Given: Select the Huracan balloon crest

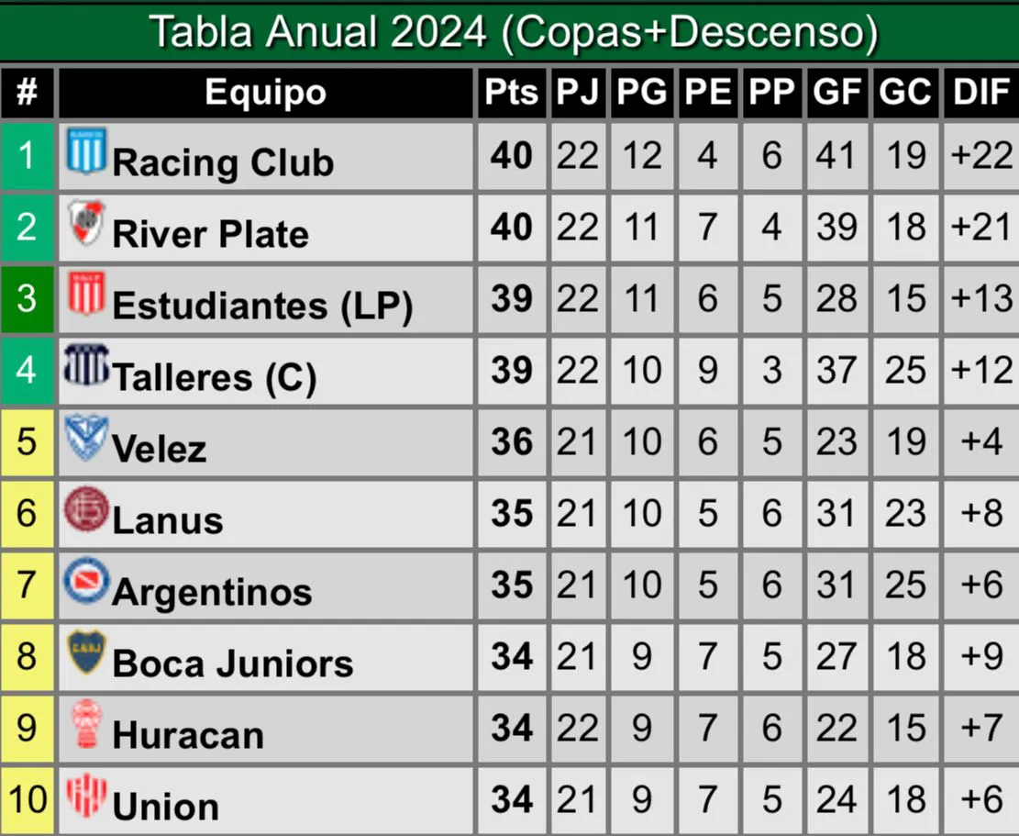Looking at the screenshot, I should click(x=86, y=725).
